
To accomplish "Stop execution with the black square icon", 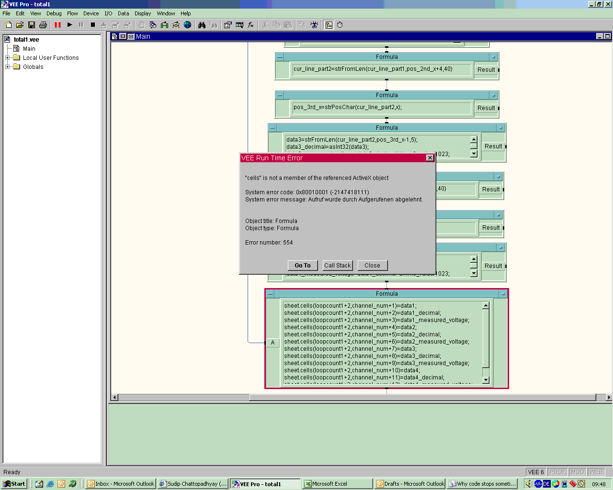I will click(93, 25).
